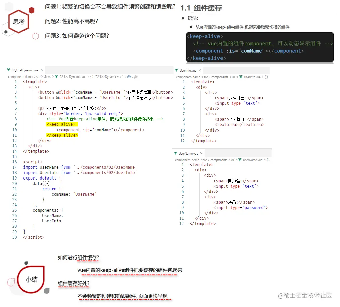Close the UserName.vue tab

[201, 153]
